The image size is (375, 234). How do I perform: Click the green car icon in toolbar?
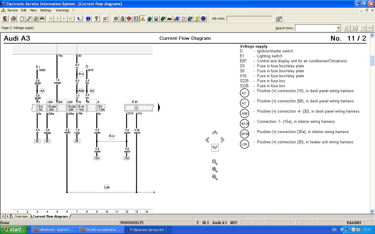[x=170, y=19]
